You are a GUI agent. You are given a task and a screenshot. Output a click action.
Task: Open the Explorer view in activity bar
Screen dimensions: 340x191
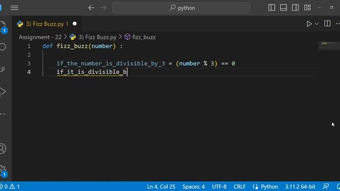[3, 27]
